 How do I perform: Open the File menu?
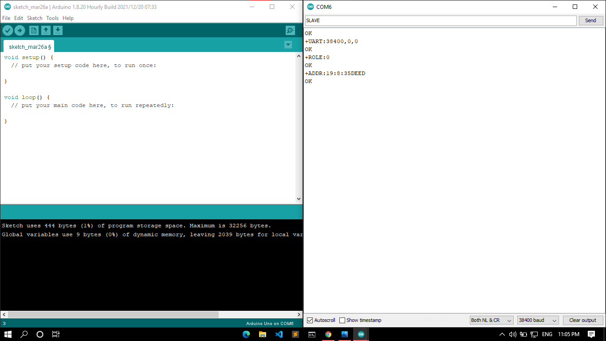pyautogui.click(x=6, y=18)
